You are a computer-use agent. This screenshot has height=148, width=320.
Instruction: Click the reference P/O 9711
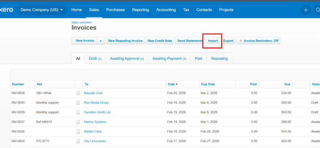click(42, 141)
